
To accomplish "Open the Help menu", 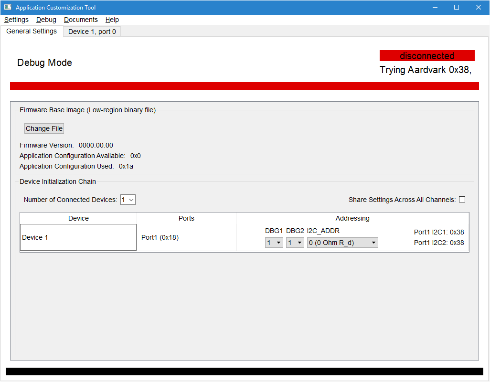I will pos(112,20).
